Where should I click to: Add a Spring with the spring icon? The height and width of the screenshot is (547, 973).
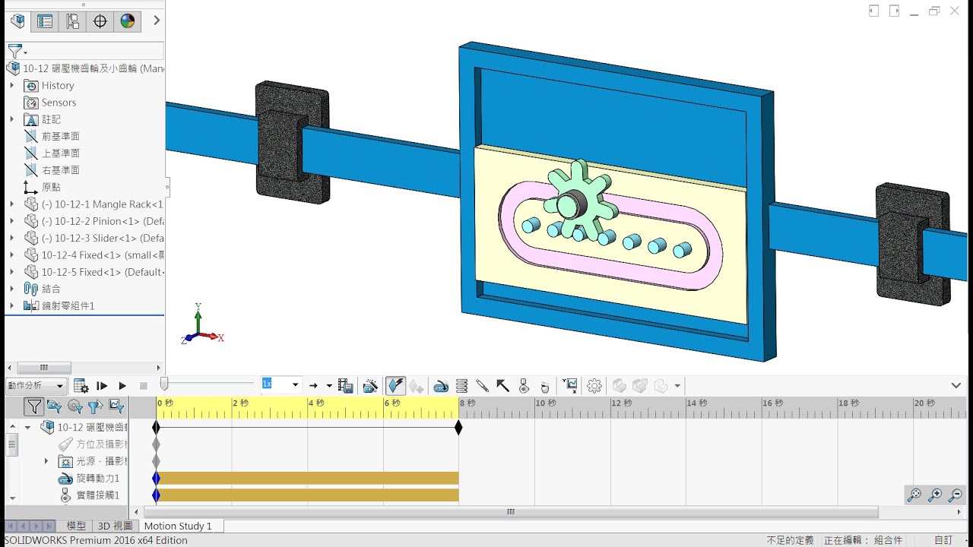coord(461,386)
